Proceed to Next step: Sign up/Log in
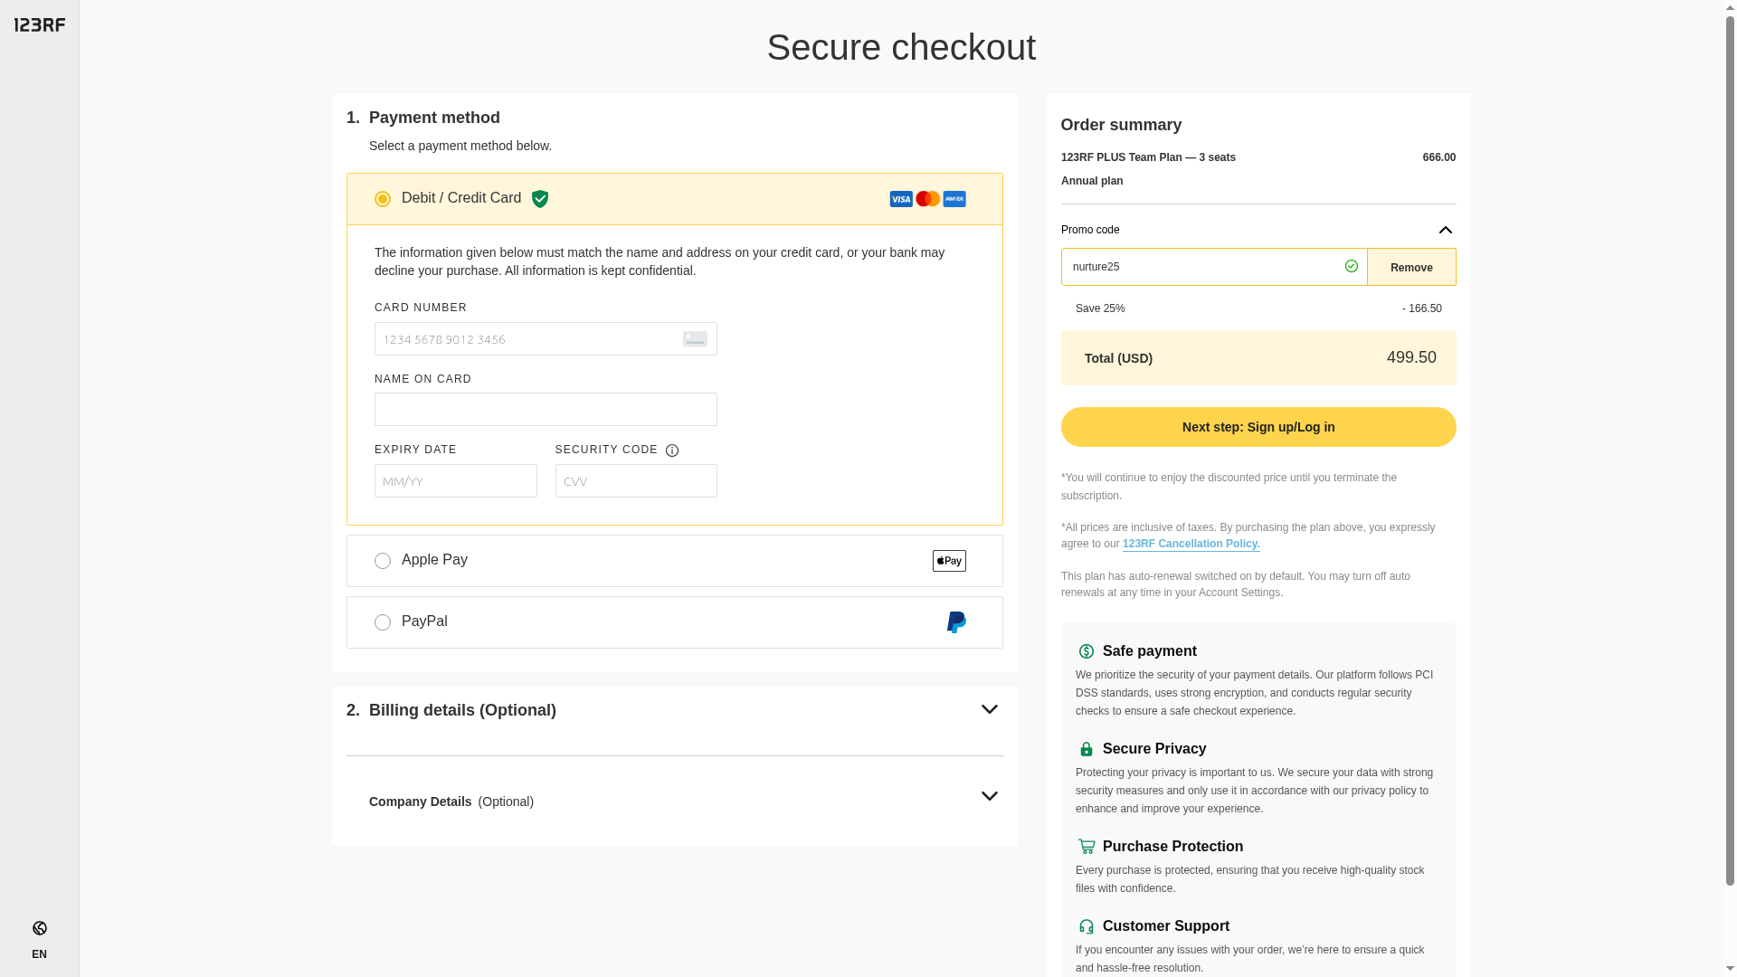The image size is (1737, 977). point(1258,427)
